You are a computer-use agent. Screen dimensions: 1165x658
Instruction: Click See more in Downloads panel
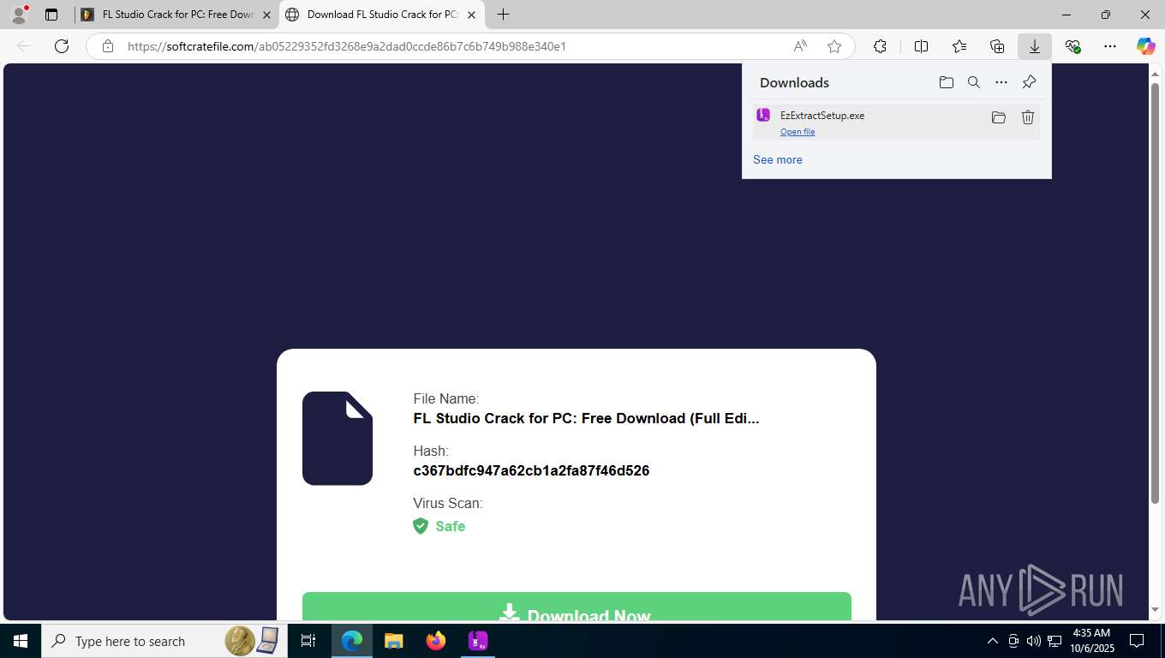coord(778,159)
